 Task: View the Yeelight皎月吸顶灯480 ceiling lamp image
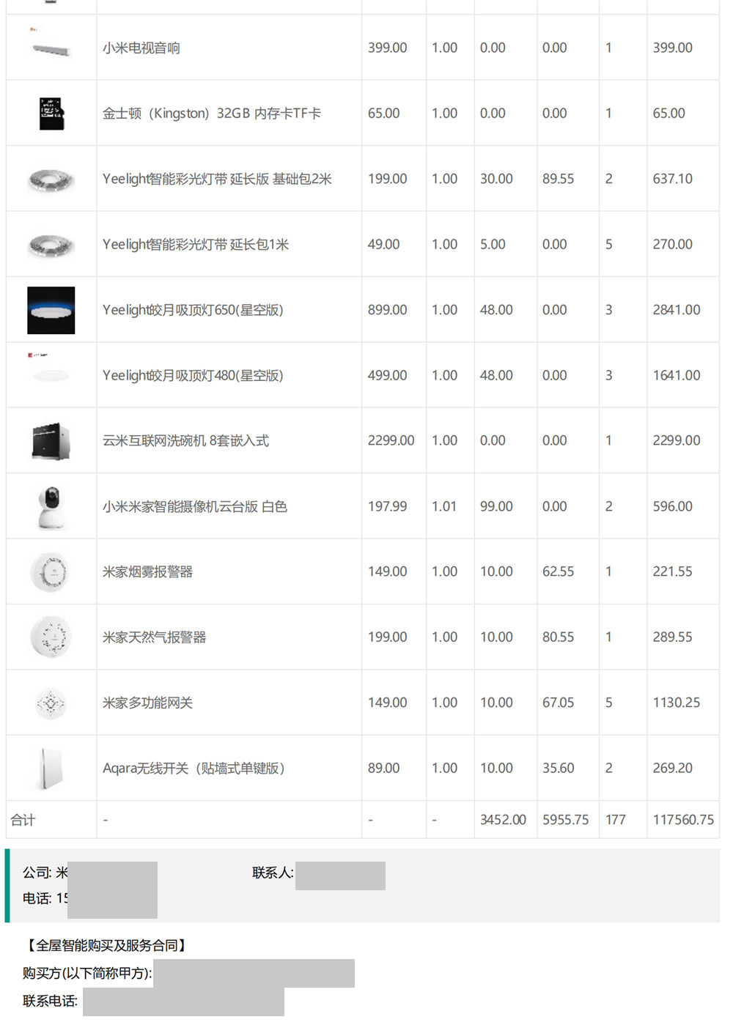click(51, 375)
